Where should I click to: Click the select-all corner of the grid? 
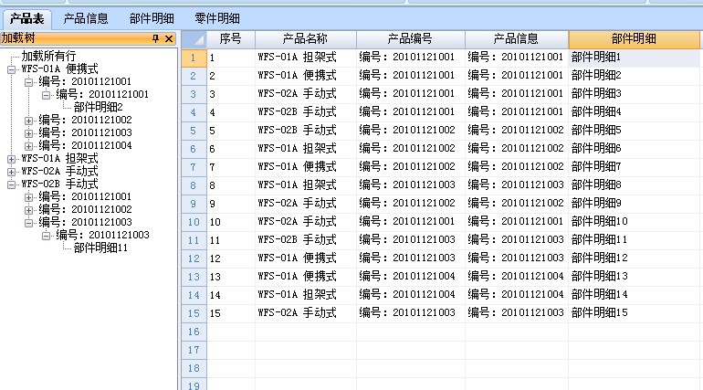tap(193, 38)
